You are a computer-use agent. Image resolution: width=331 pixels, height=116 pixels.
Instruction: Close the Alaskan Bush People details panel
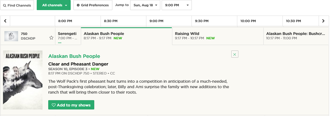click(235, 54)
